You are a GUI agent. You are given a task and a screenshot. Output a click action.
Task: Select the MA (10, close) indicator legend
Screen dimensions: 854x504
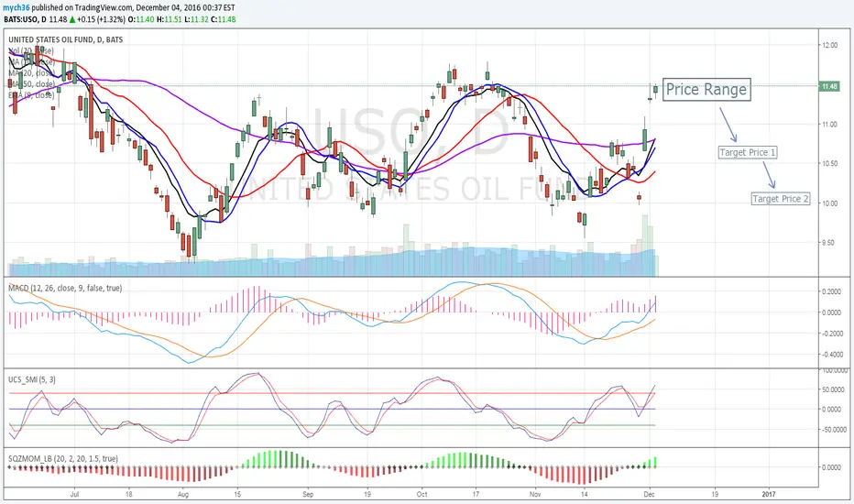pyautogui.click(x=31, y=61)
